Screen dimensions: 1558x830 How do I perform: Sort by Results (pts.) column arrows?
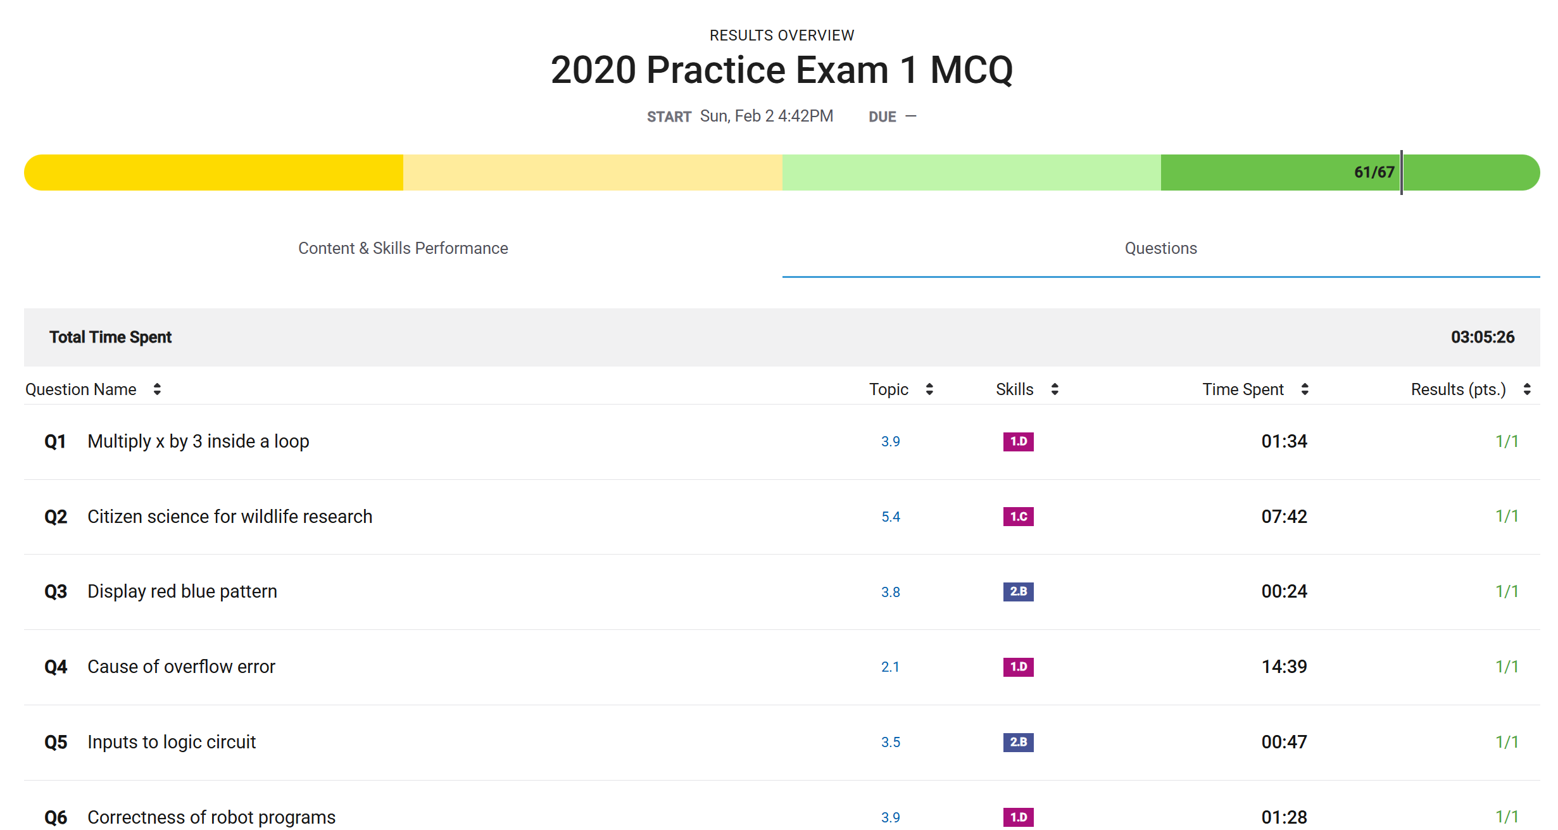[1527, 389]
